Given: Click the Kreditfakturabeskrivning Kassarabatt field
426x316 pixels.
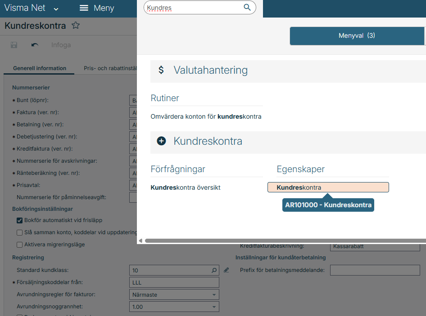Looking at the screenshot, I should [x=375, y=247].
